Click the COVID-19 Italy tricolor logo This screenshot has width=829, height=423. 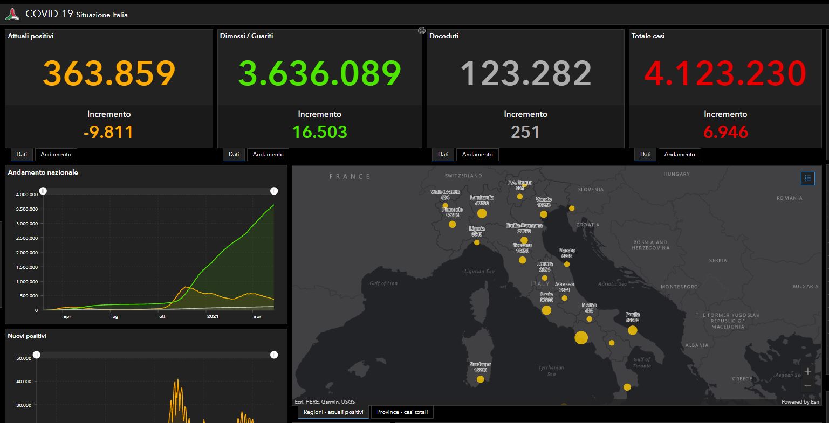pos(12,15)
